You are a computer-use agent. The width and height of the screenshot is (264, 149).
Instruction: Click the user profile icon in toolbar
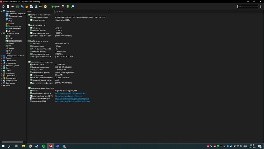[36, 7]
